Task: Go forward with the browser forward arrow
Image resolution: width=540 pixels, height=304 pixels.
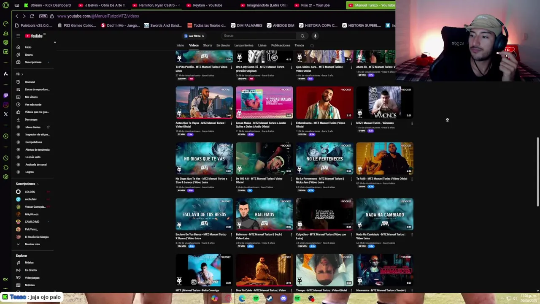Action: (24, 16)
